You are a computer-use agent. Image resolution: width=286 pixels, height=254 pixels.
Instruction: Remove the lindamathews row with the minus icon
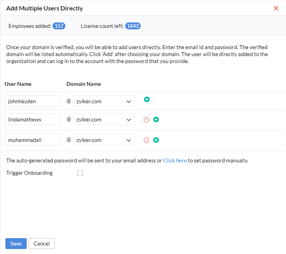tap(146, 119)
